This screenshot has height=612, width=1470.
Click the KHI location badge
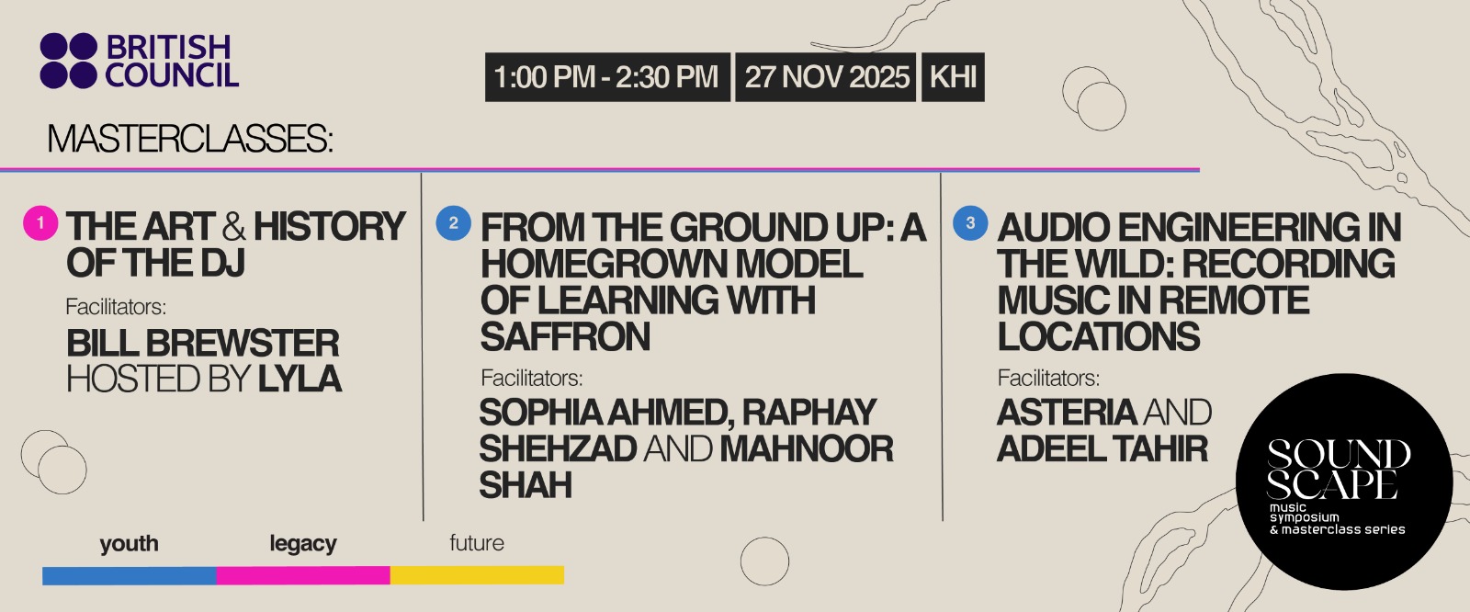953,77
